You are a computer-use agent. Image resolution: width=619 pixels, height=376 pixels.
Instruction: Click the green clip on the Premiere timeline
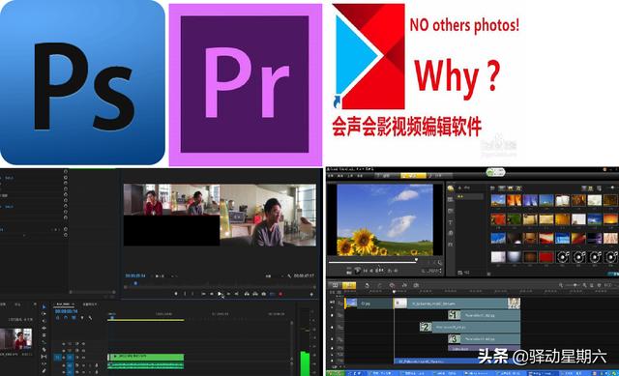(x=146, y=357)
